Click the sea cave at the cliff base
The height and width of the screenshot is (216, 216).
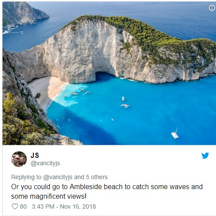(x=103, y=76)
